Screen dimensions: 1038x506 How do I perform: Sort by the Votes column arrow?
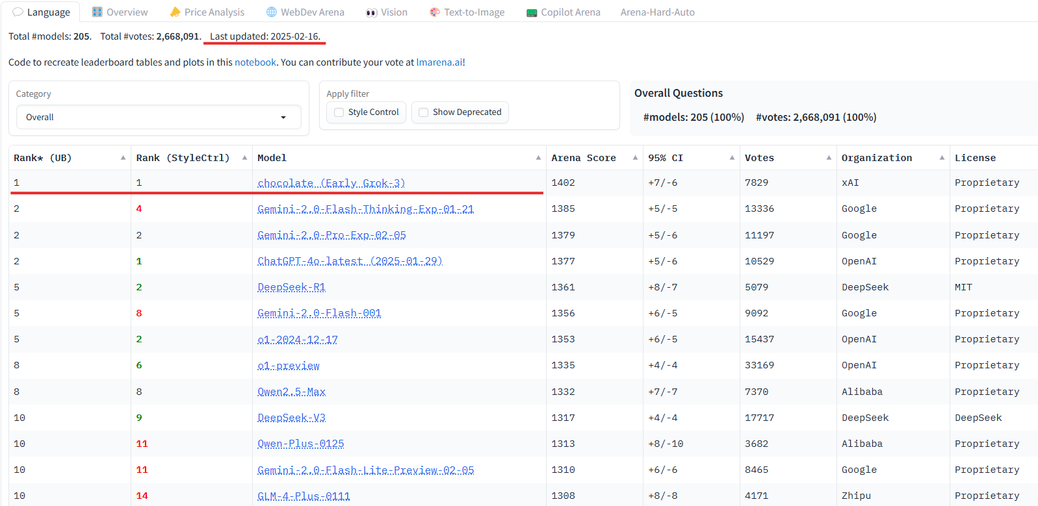[x=829, y=158]
